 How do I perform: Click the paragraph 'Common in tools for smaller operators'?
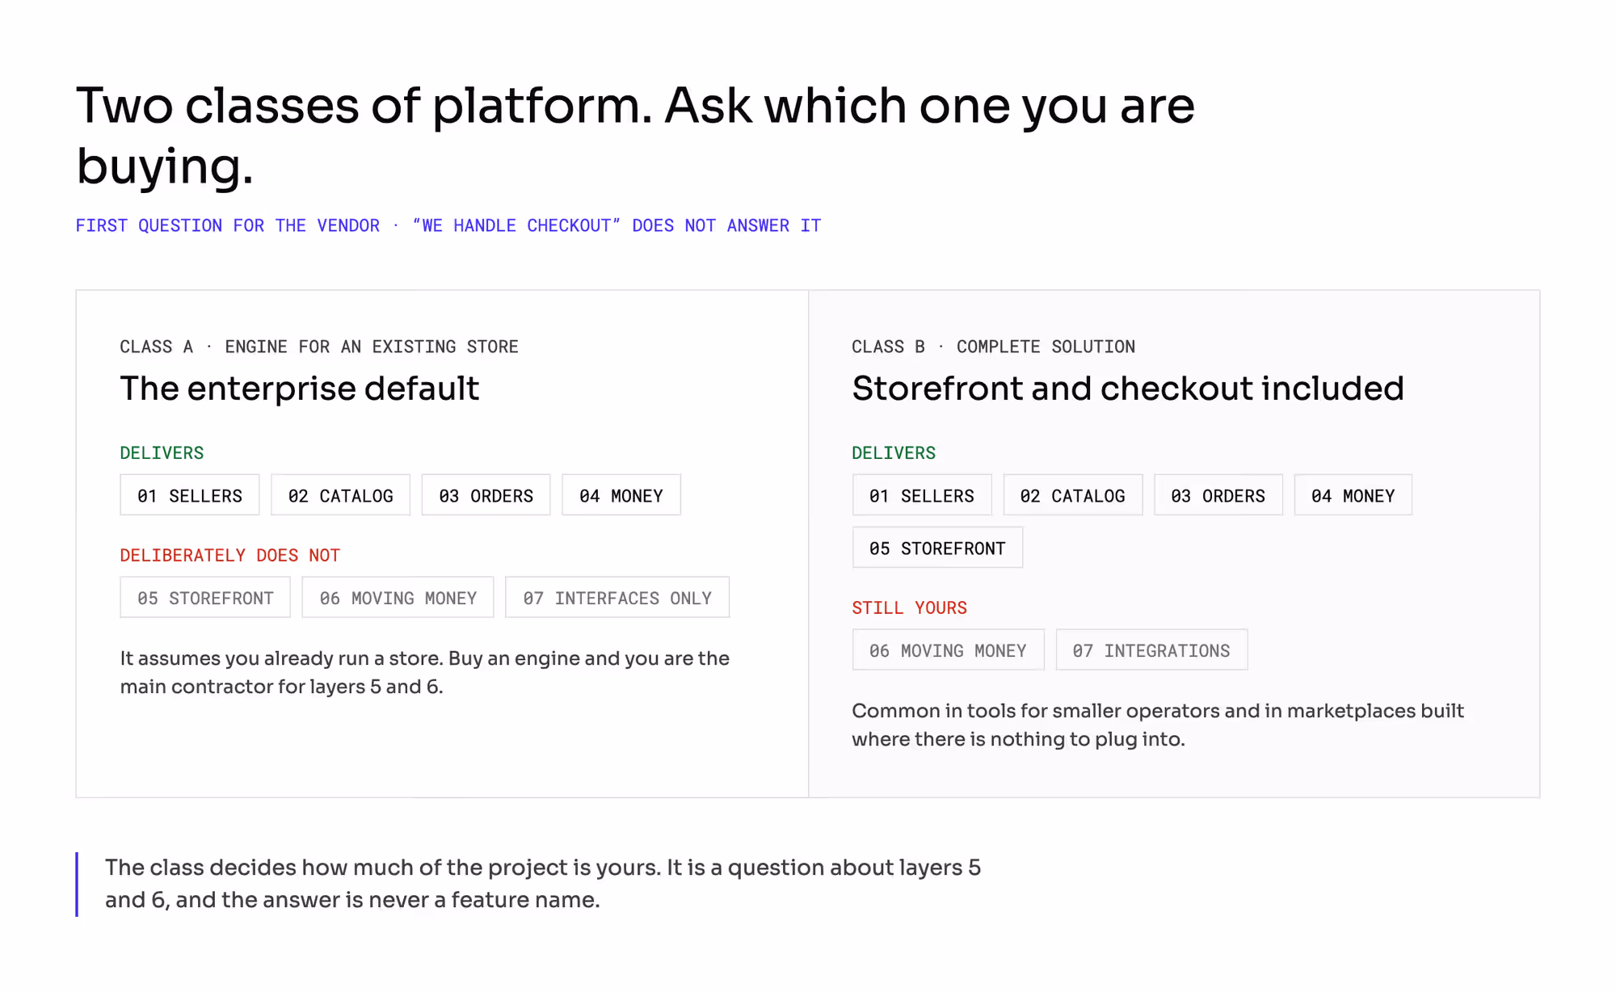point(1158,725)
